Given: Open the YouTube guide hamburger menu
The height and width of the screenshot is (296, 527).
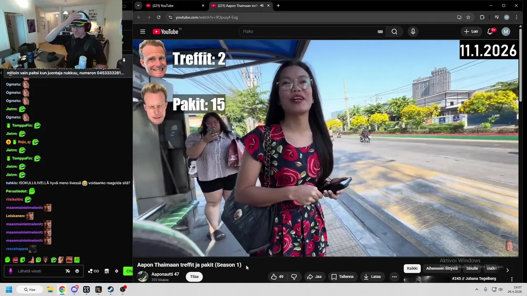Looking at the screenshot, I should point(142,32).
